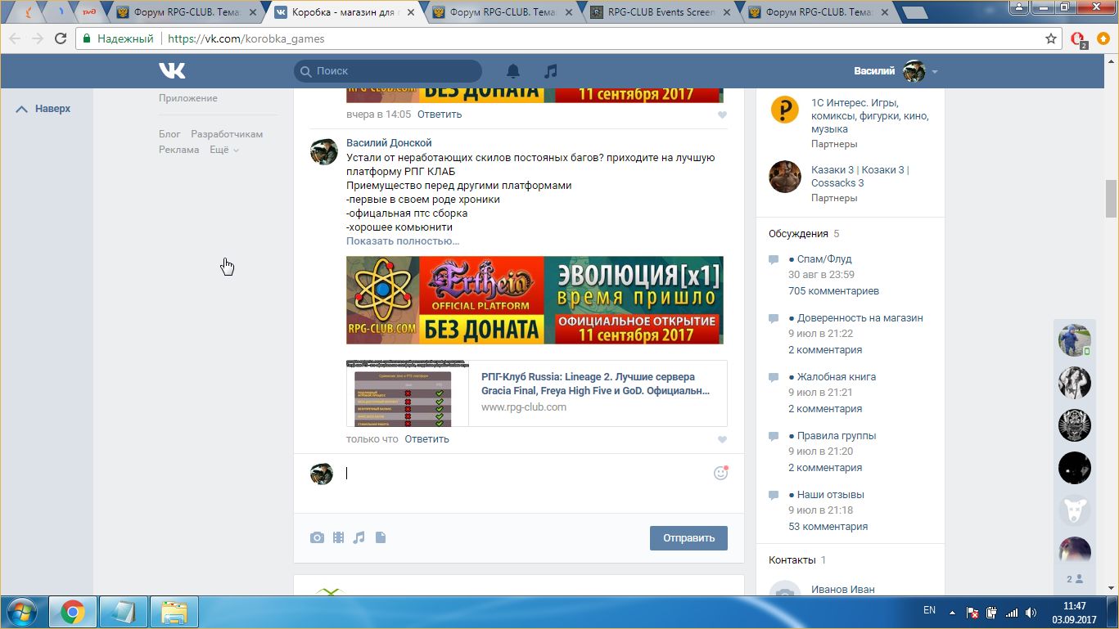This screenshot has width=1119, height=629.
Task: Open the Эволюция x1 banner image in latest comment
Action: tap(535, 300)
